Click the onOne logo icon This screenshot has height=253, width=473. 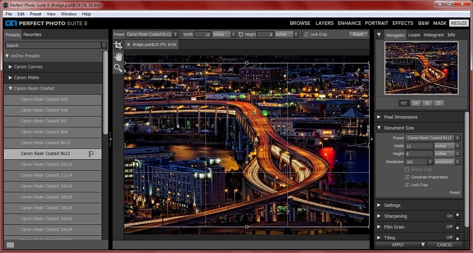click(10, 23)
